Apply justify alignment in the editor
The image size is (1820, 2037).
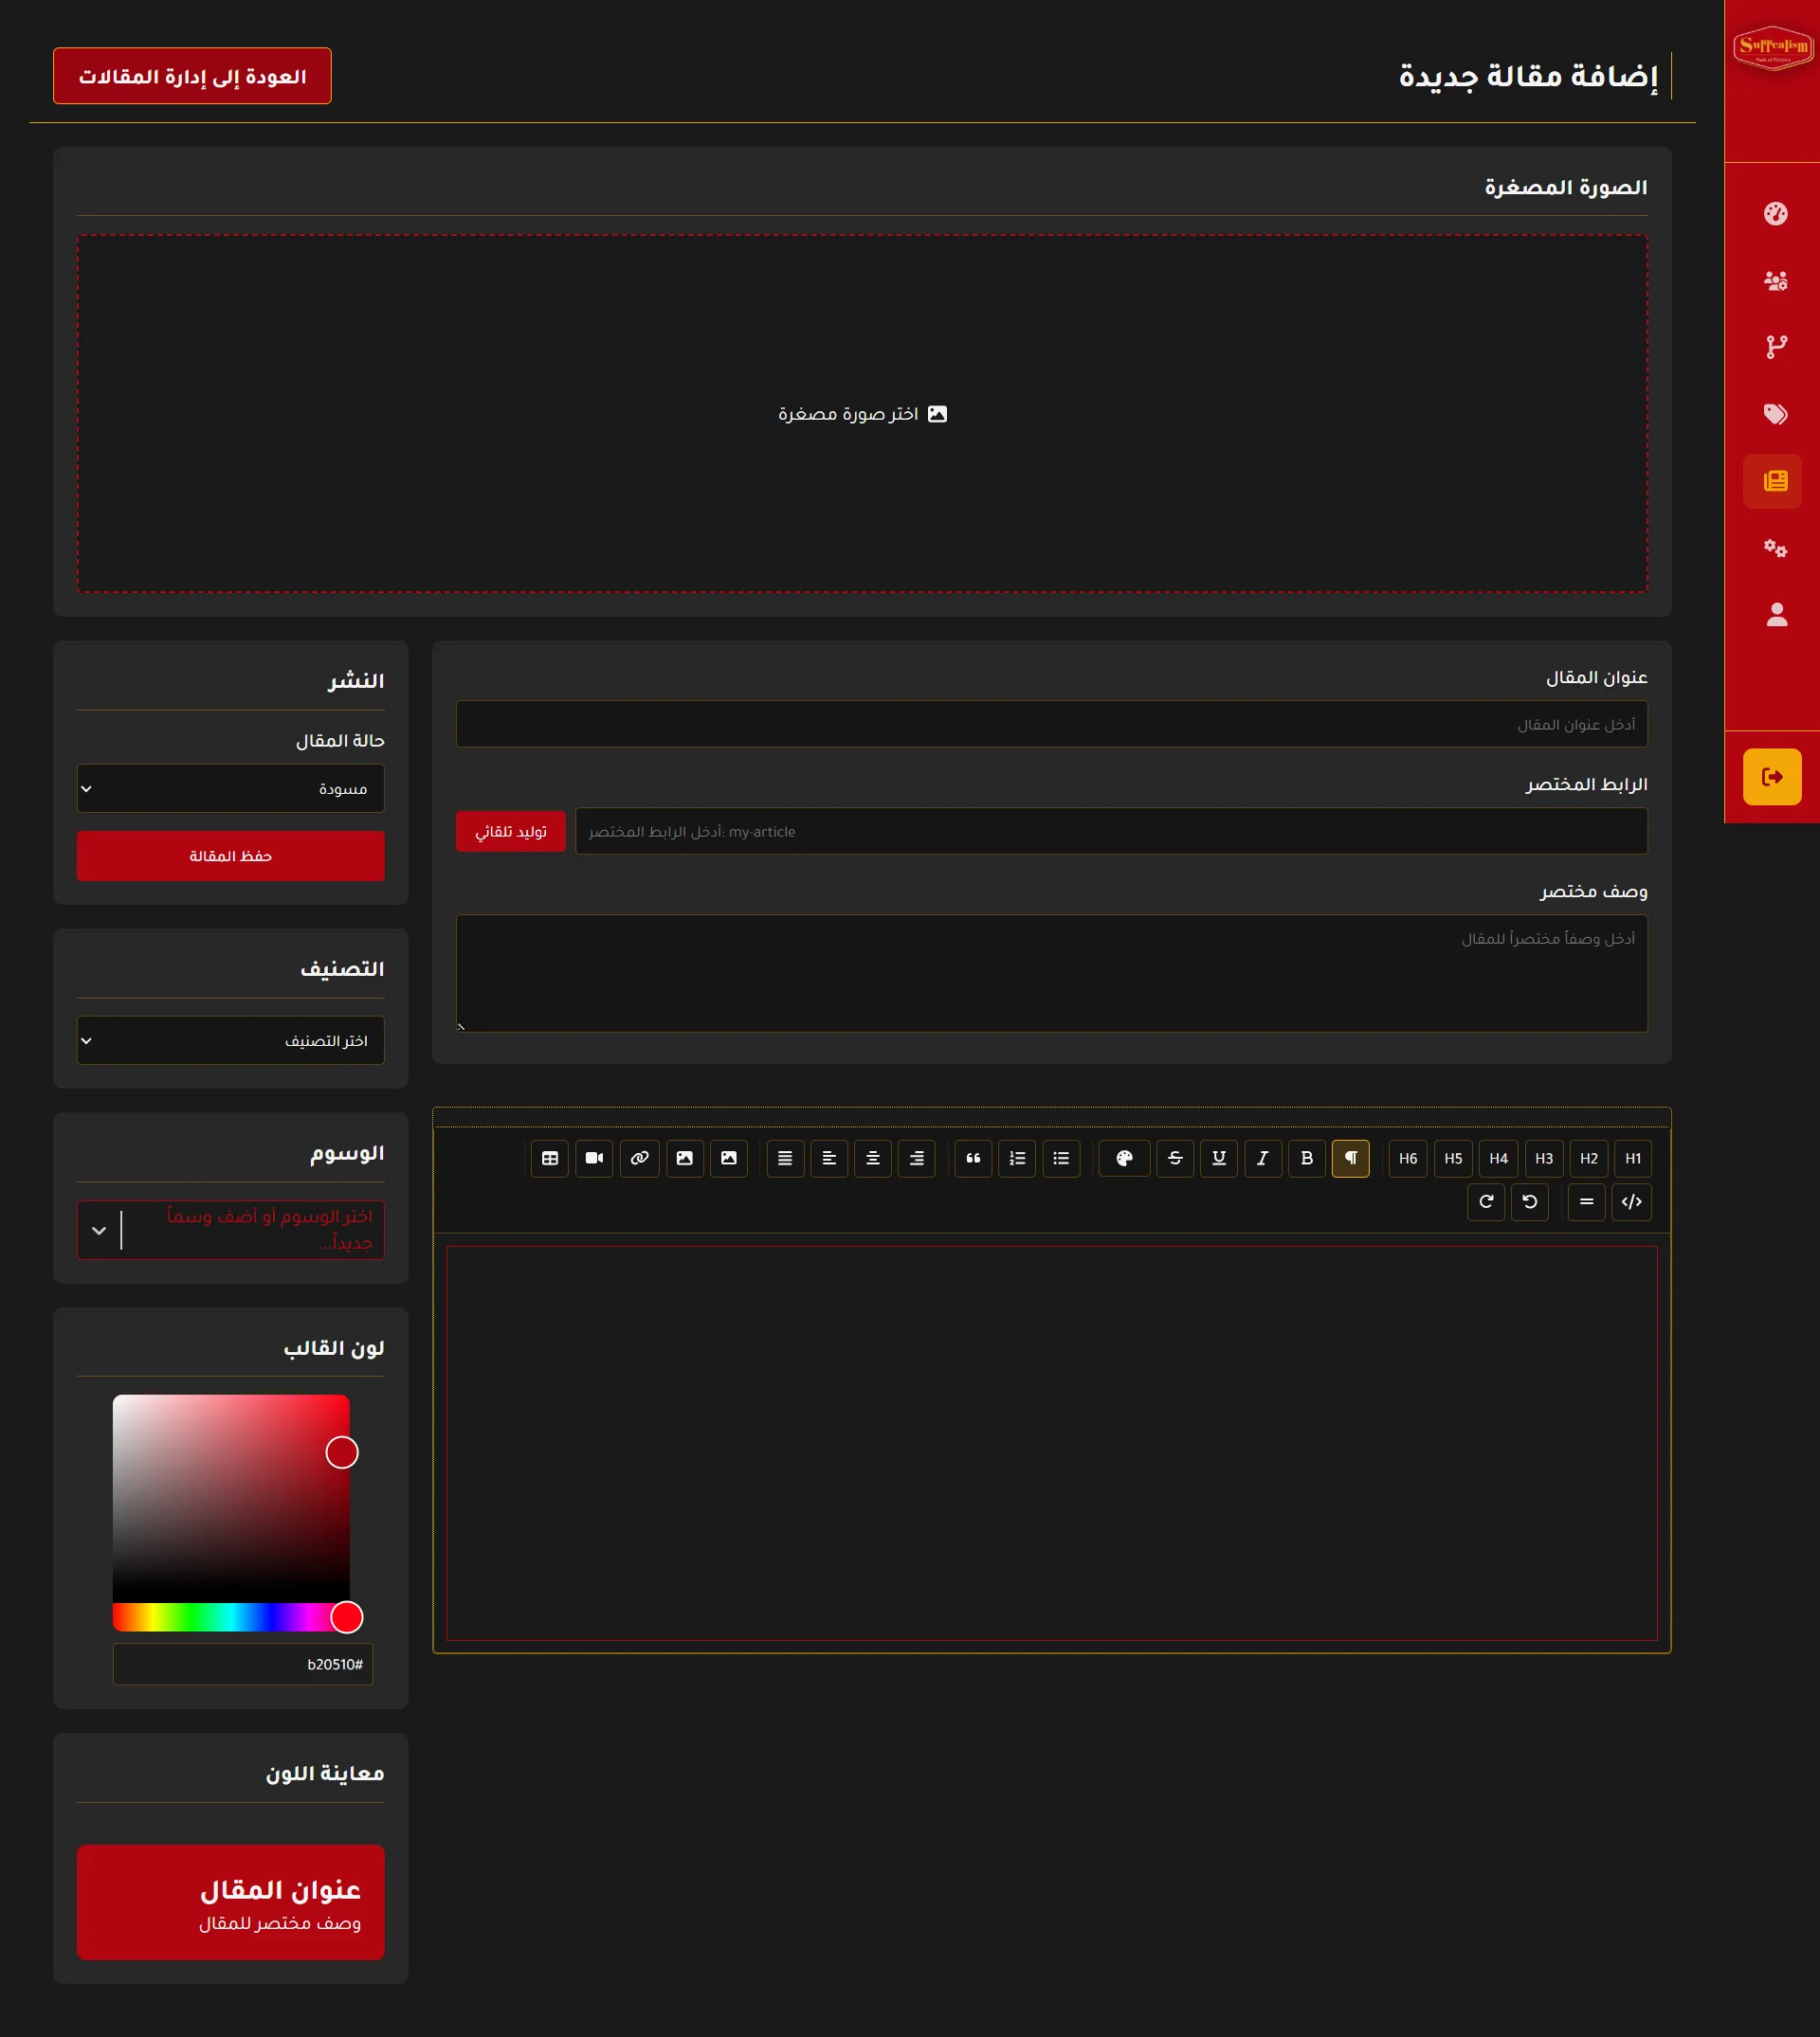[785, 1159]
